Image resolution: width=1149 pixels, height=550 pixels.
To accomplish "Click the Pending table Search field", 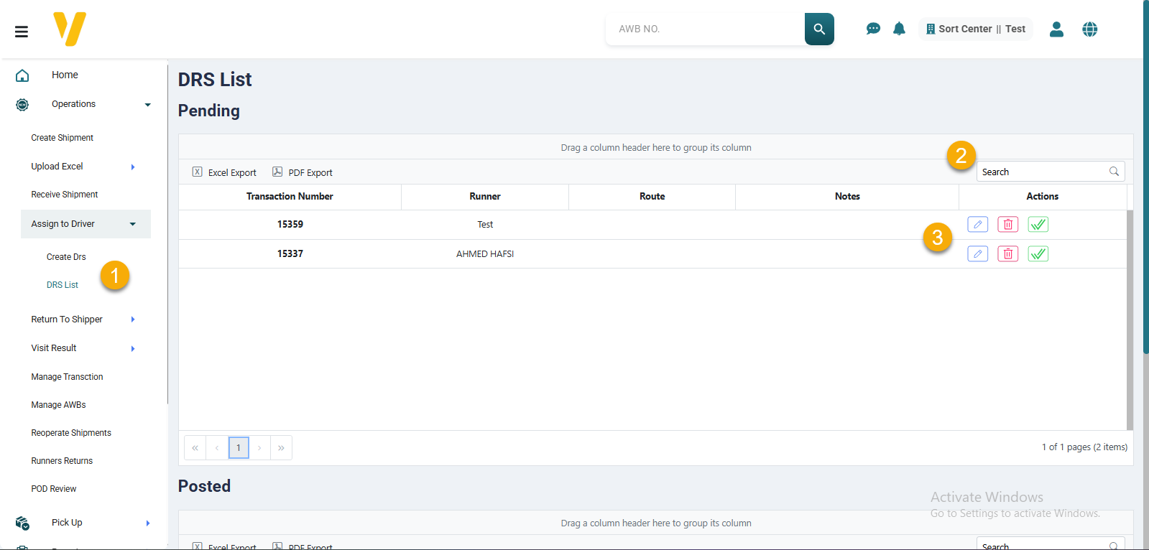I will pos(1043,172).
